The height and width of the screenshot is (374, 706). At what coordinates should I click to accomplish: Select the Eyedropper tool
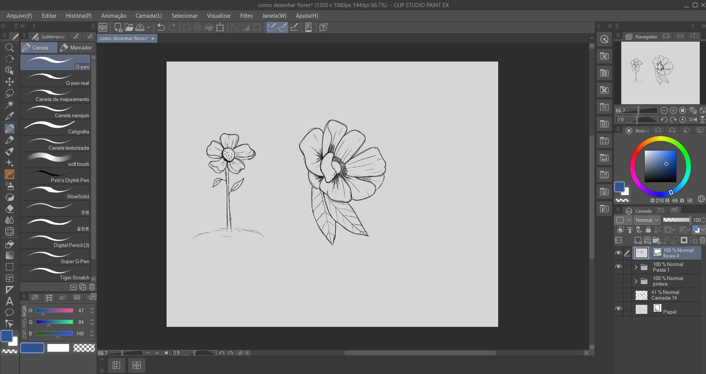pyautogui.click(x=10, y=116)
